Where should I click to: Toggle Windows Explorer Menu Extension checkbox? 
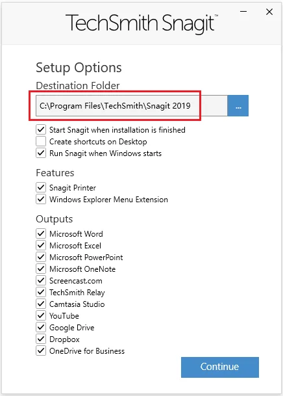pos(41,199)
